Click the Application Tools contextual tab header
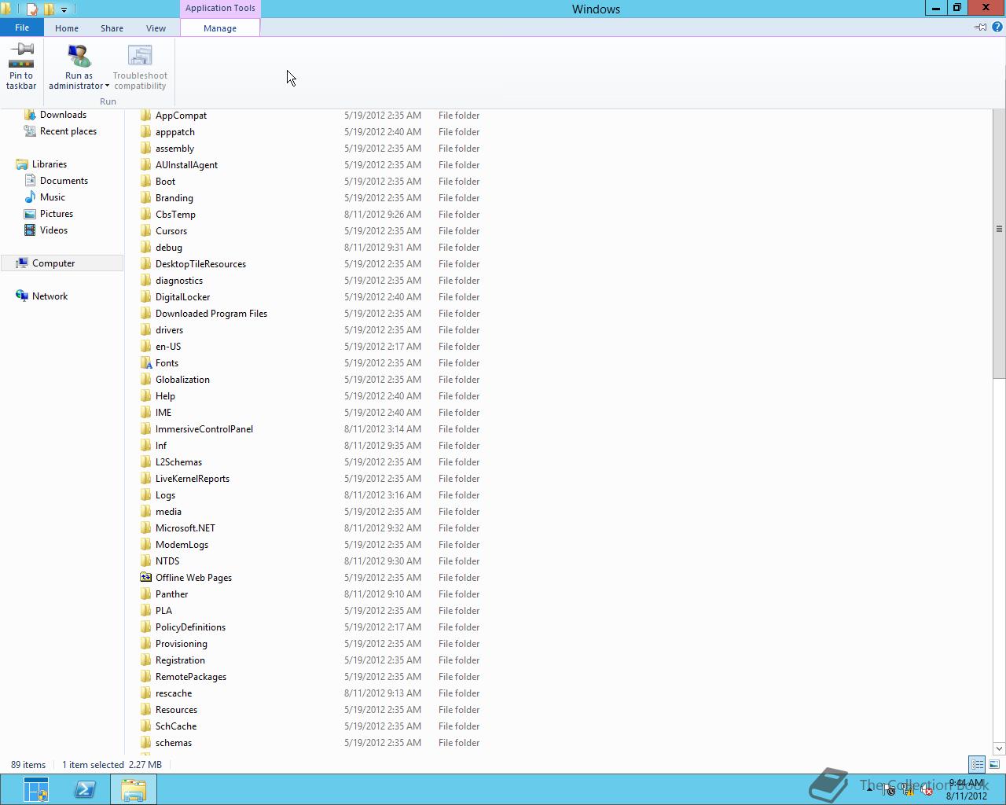 pos(220,8)
